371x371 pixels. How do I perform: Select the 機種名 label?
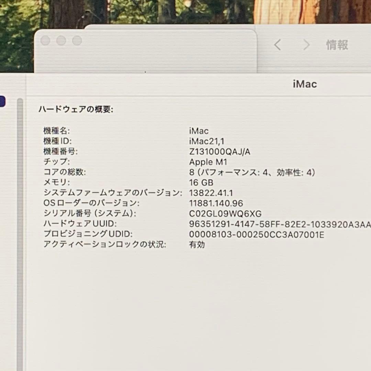57,131
